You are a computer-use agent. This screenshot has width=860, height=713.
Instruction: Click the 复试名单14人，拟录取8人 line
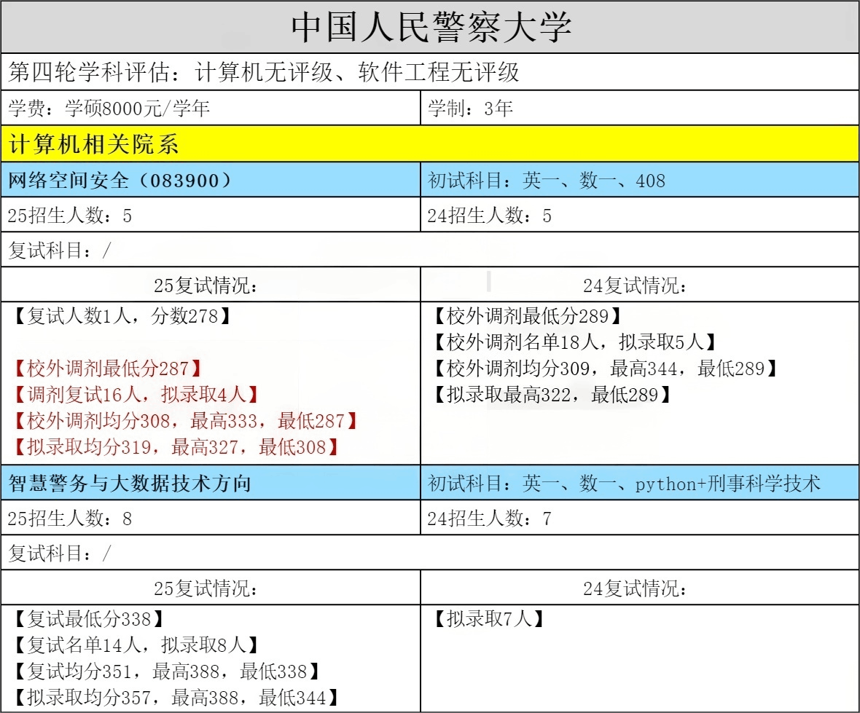(x=136, y=645)
